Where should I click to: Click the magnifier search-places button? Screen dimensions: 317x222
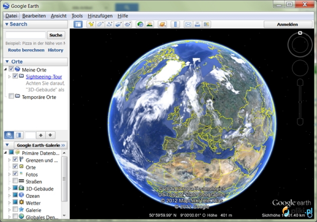pos(9,135)
